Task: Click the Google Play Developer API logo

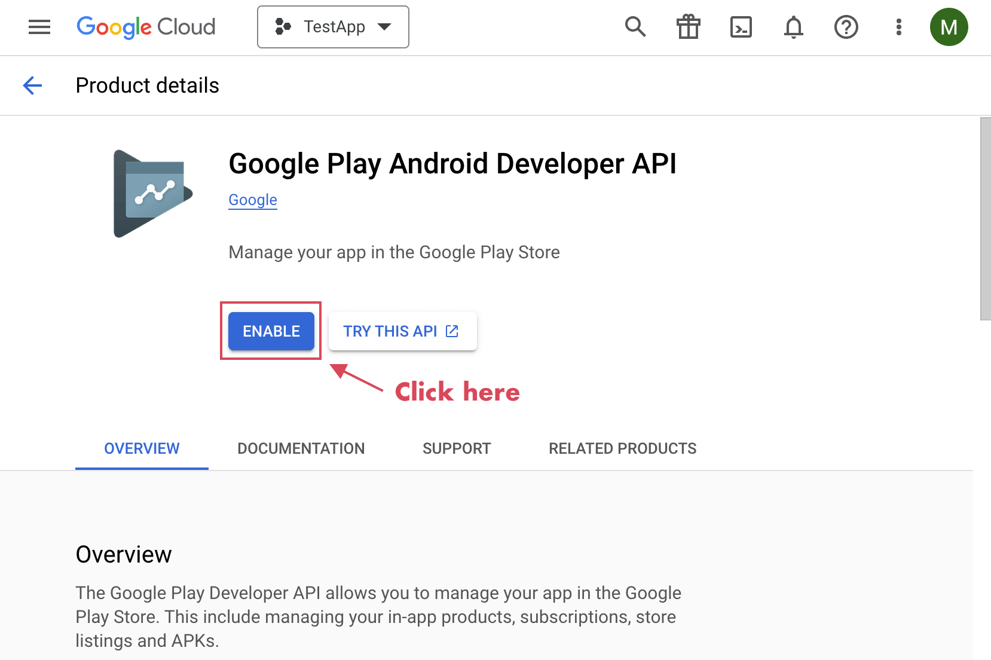Action: pyautogui.click(x=153, y=194)
